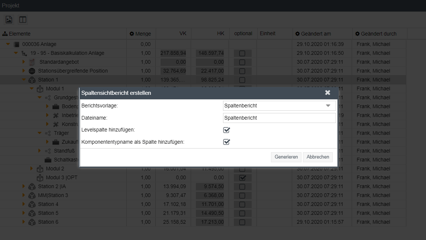Click the Konstruktion tools icon

pyautogui.click(x=56, y=124)
